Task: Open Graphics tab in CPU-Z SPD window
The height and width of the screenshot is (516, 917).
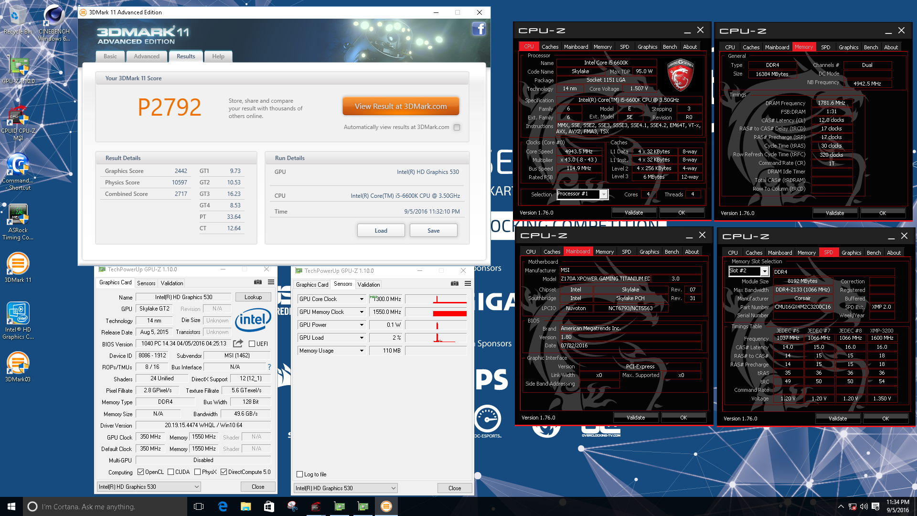Action: tap(851, 253)
